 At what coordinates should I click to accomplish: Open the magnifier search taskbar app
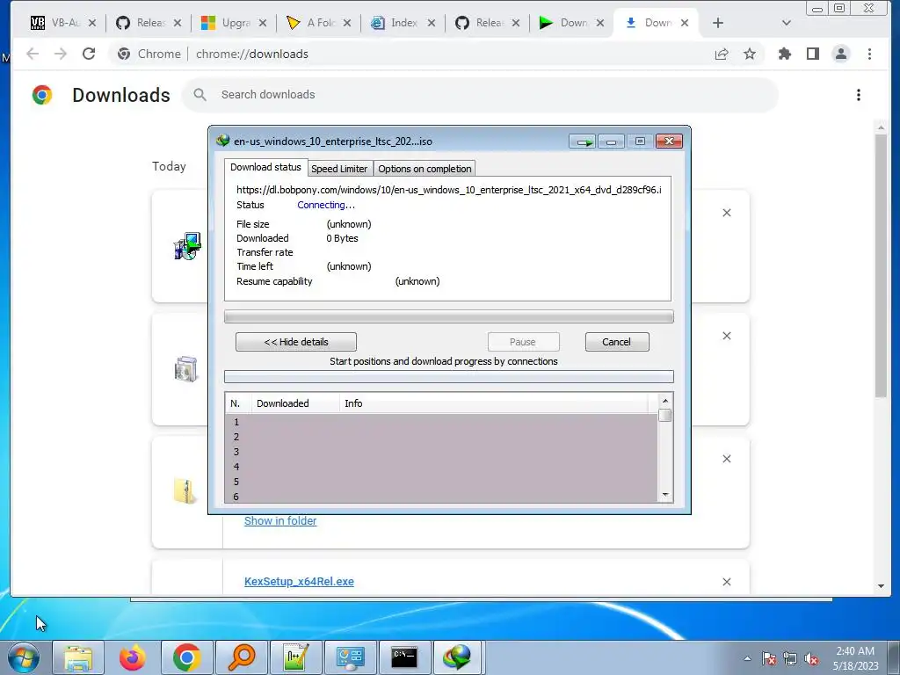(x=242, y=657)
